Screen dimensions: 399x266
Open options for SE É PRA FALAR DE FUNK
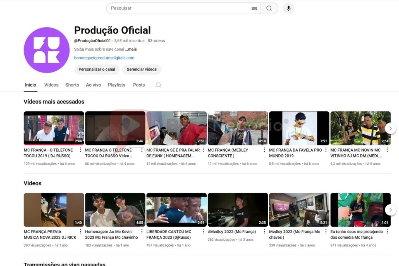203,150
